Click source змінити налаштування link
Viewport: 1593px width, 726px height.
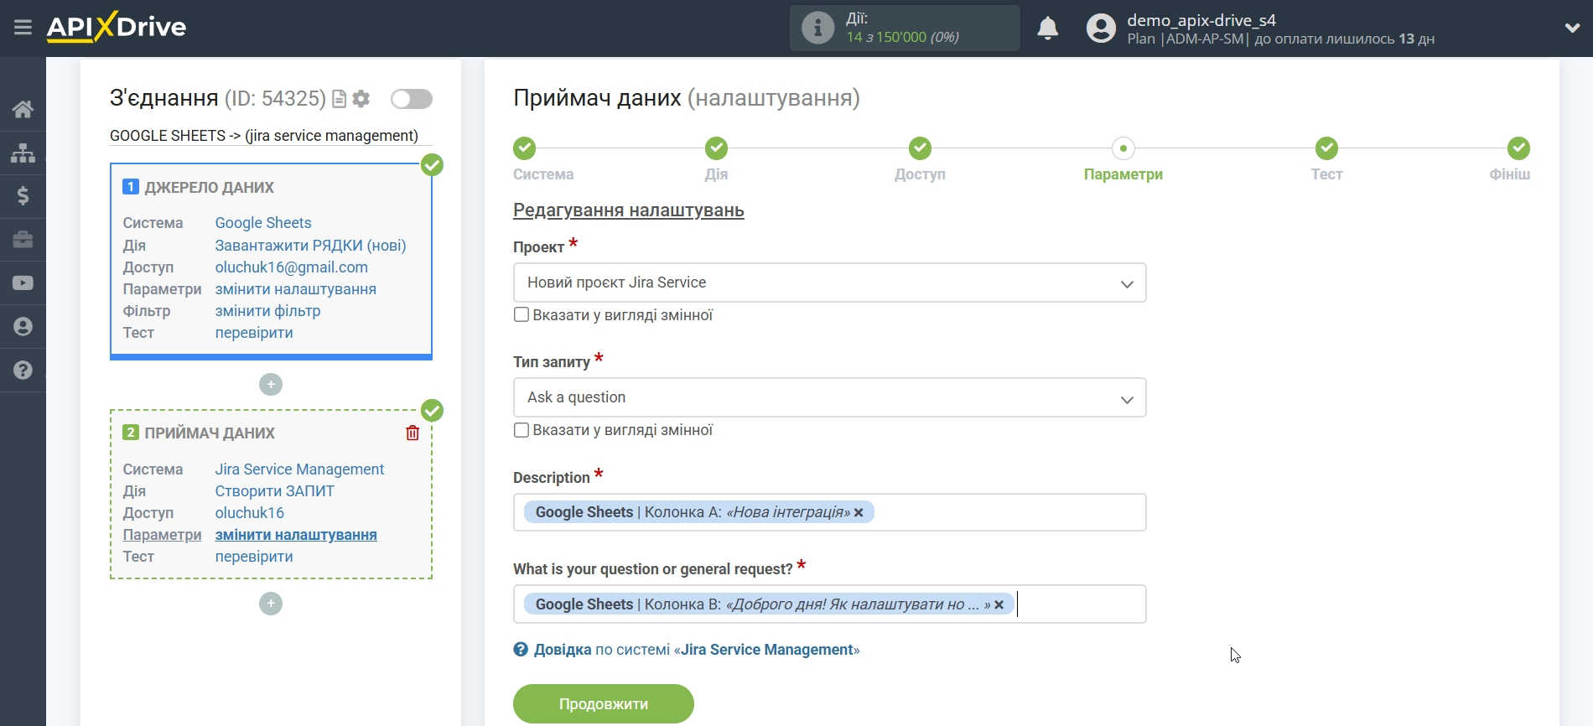tap(295, 289)
